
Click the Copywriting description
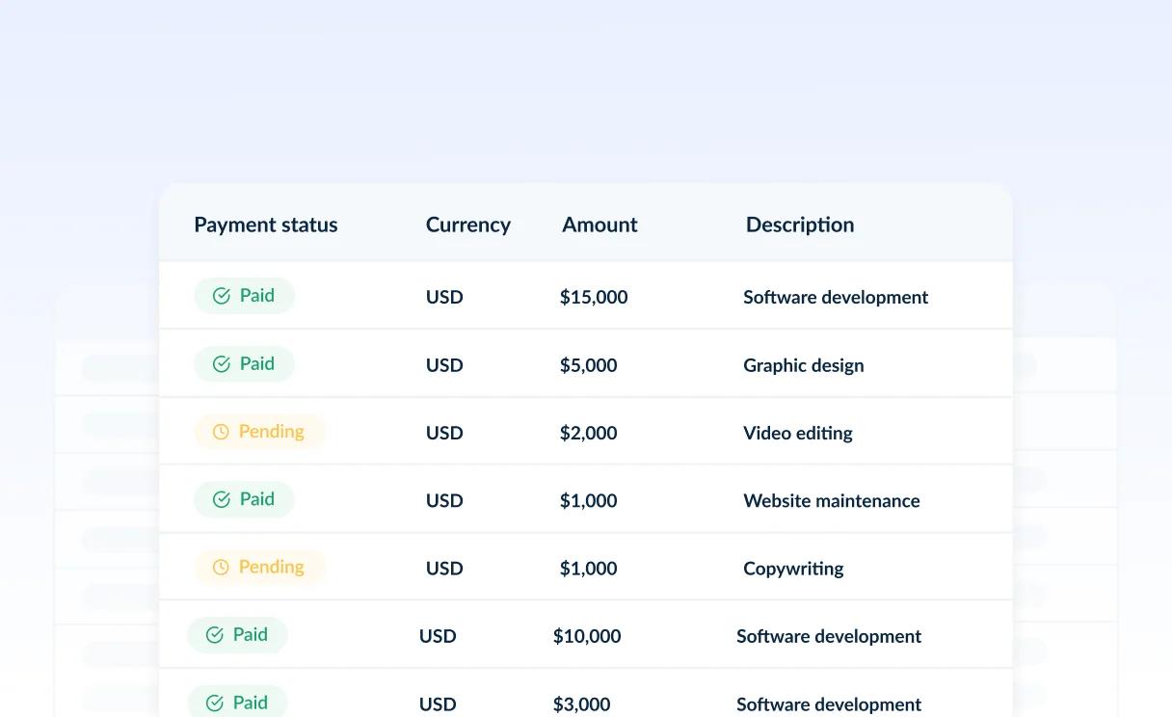[x=793, y=568]
